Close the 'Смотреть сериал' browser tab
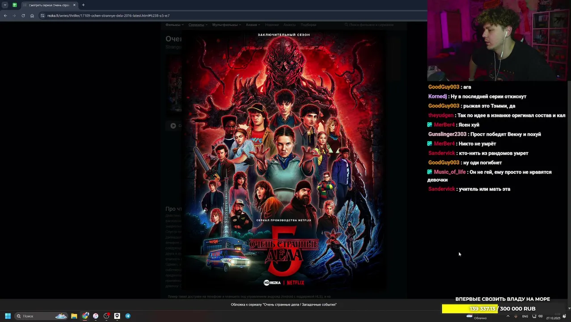The image size is (571, 322). (x=74, y=5)
